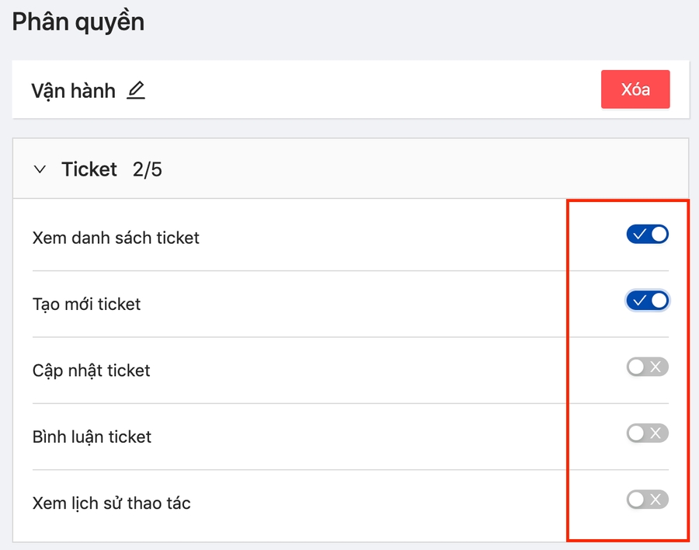This screenshot has height=550, width=699.
Task: Click the Ticket section title
Action: point(89,169)
